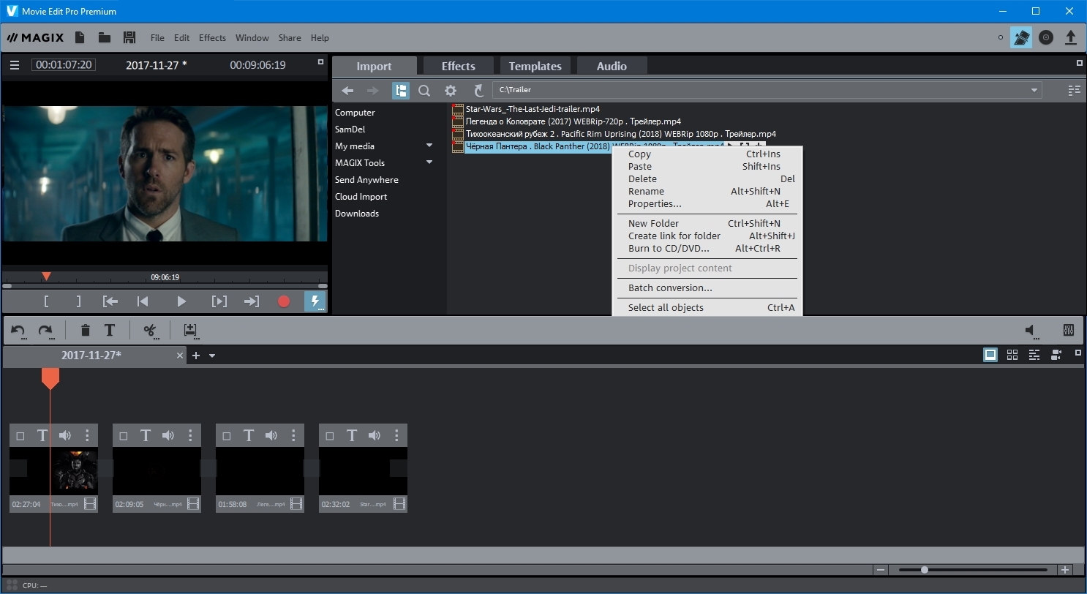Screen dimensions: 1087x594
Task: Open preview monitor hamburger menu
Action: [x=14, y=65]
